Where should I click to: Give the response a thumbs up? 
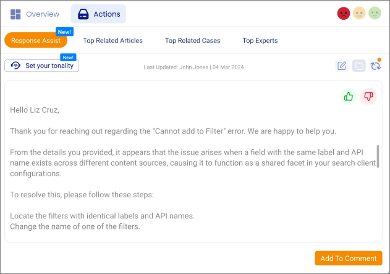[x=349, y=96]
